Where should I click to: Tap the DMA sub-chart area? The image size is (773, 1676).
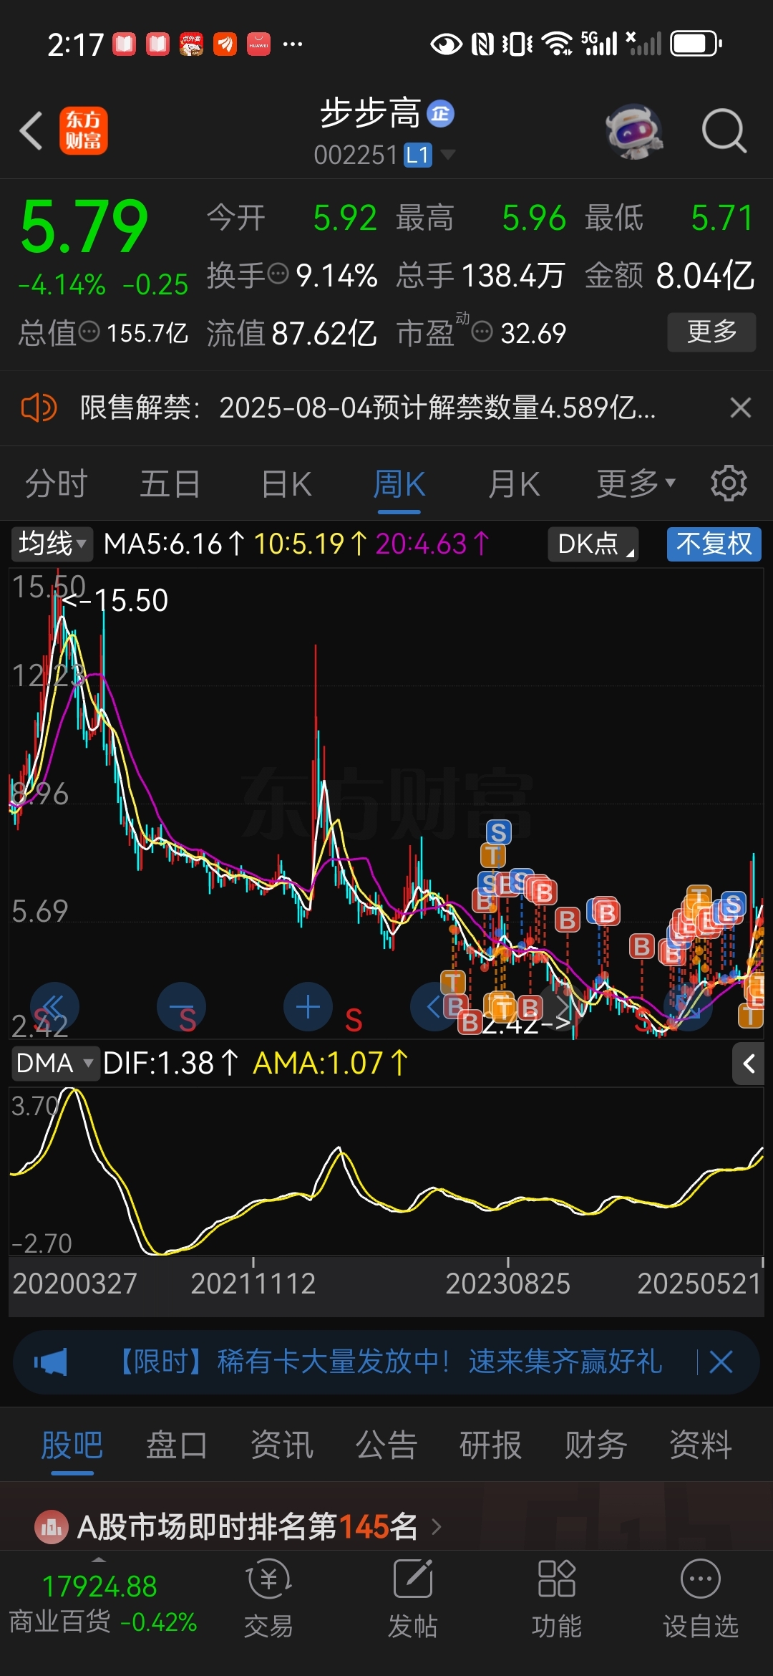coord(386,1171)
